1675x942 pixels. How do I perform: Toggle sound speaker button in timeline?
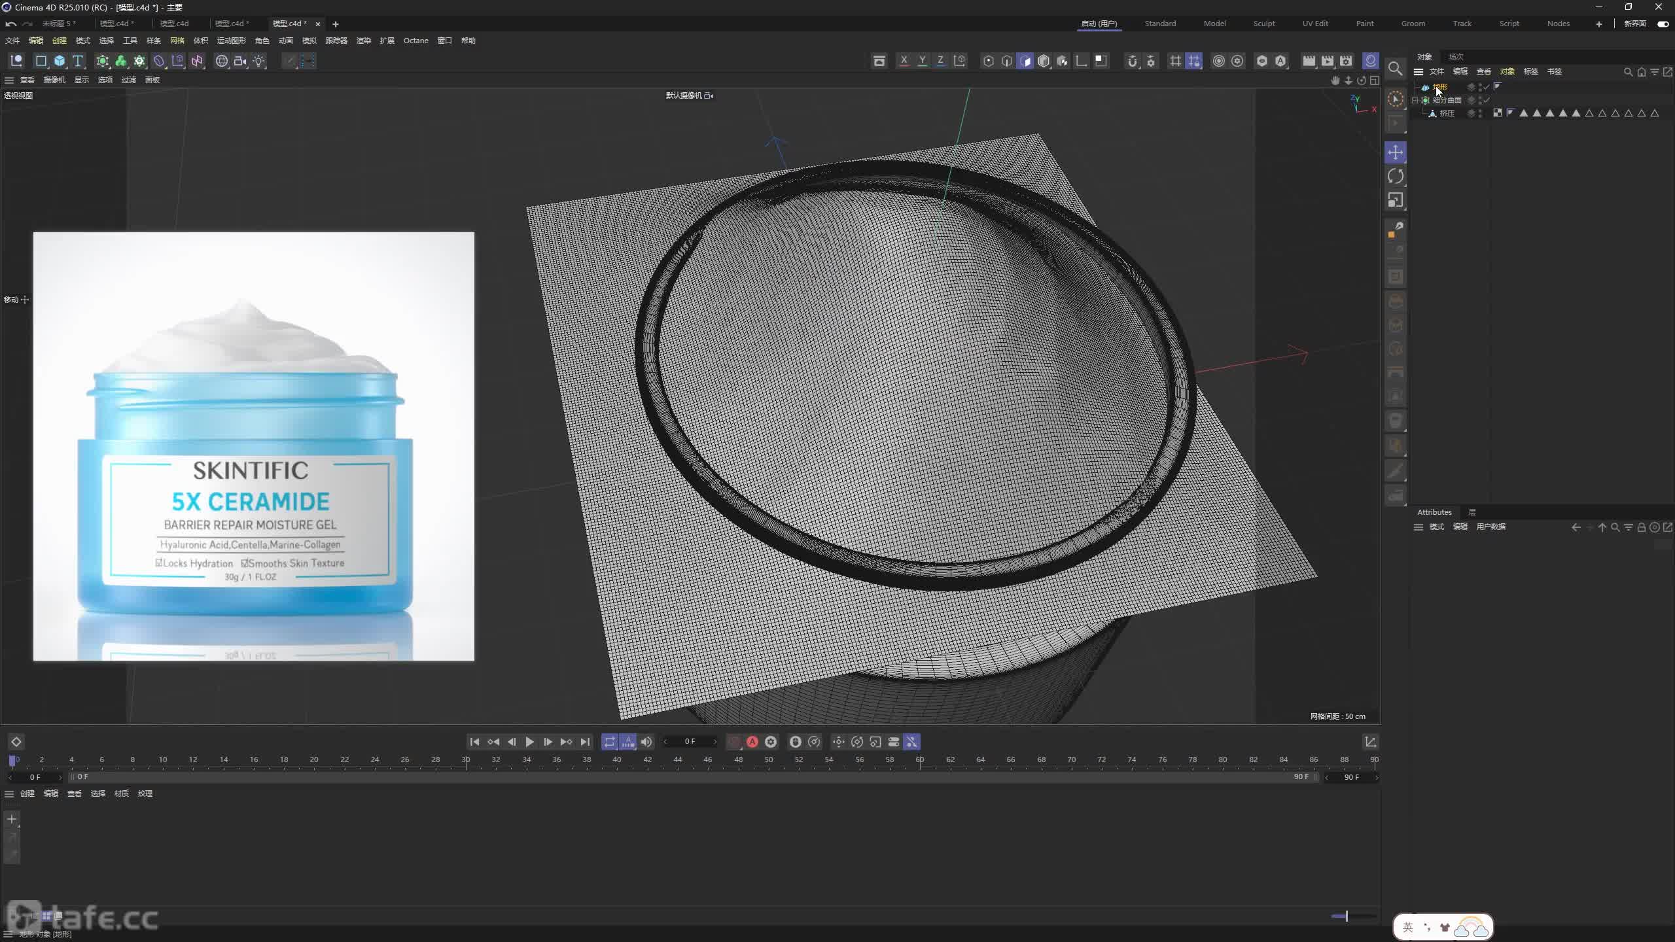coord(646,742)
